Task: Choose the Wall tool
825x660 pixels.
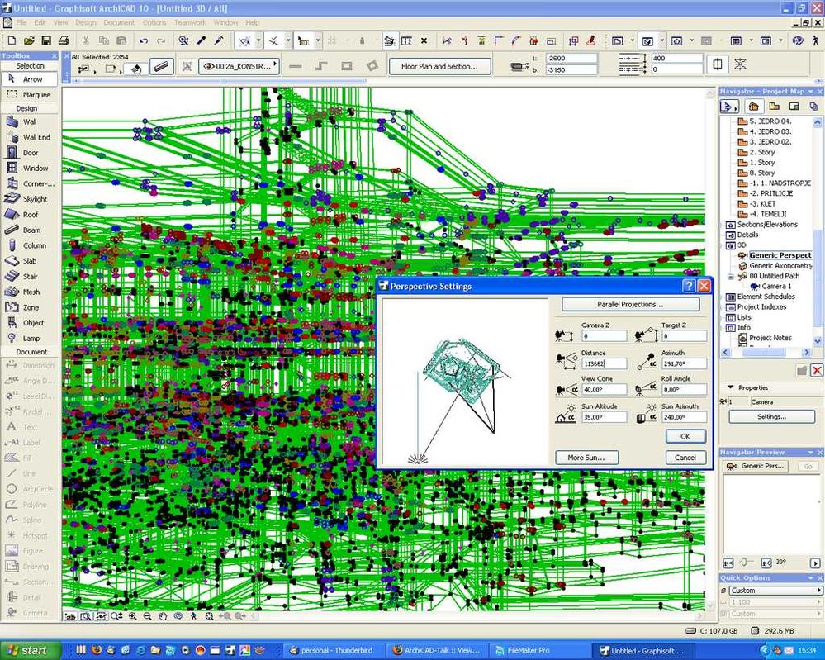Action: 30,121
